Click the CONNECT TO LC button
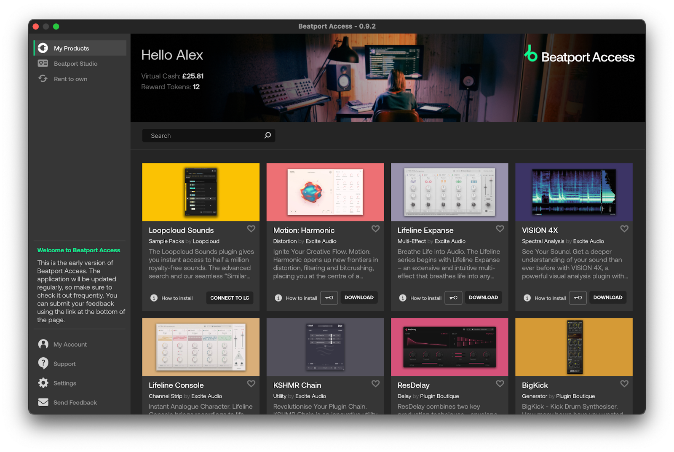This screenshot has height=452, width=674. click(230, 298)
